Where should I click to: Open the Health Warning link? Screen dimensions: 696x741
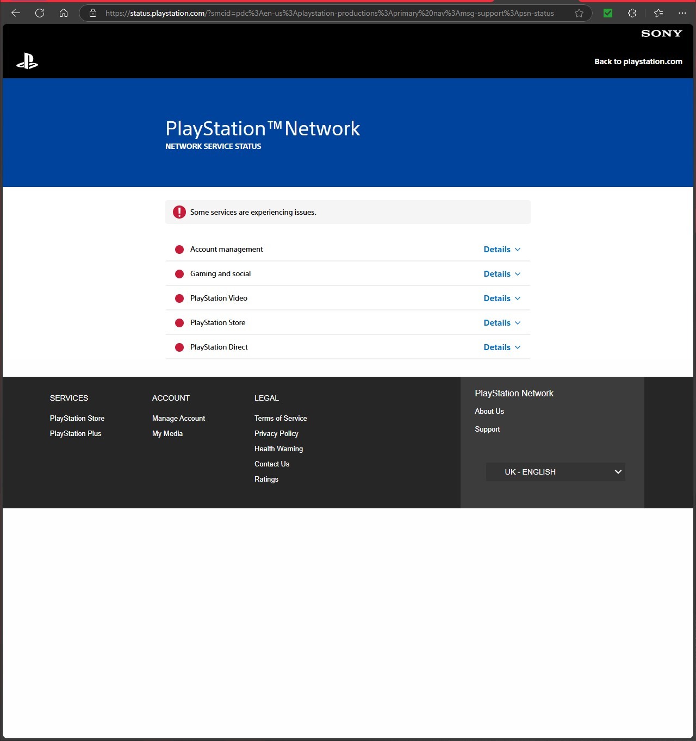tap(278, 449)
